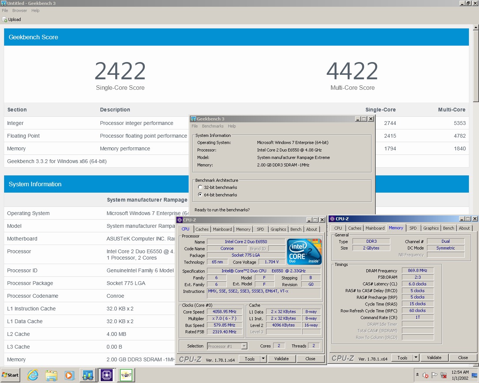Click the right CPU-Z window title icon
Viewport: 479px width, 383px height.
(332, 219)
